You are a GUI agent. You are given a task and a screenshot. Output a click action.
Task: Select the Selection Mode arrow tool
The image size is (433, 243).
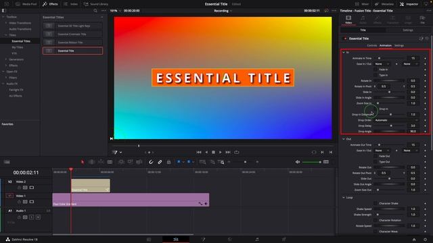[x=83, y=162]
